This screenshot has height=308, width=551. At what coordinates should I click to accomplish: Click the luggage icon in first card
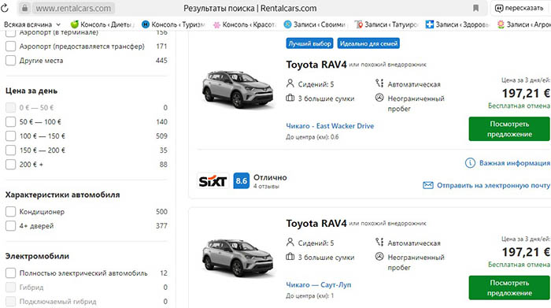pyautogui.click(x=290, y=98)
